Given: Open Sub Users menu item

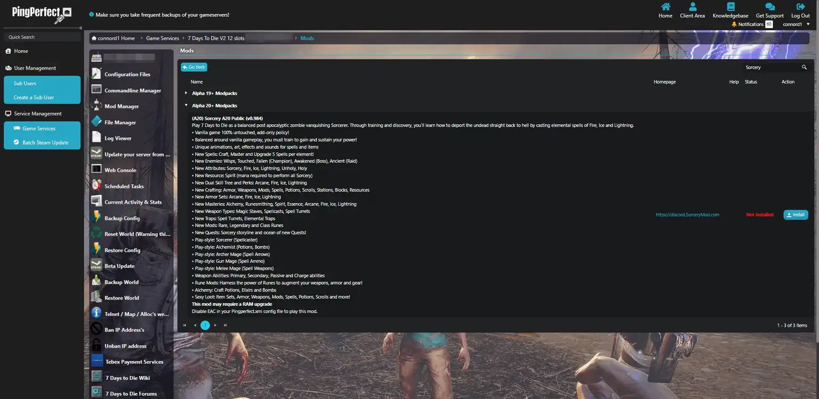Looking at the screenshot, I should click(25, 84).
